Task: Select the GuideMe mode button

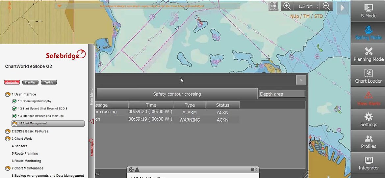Action: pos(12,82)
